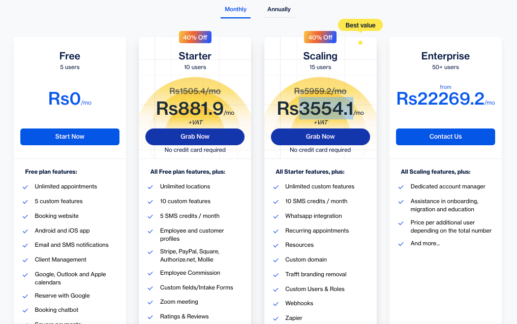517x324 pixels.
Task: Click the yellow dot beneath Best value
Action: [360, 43]
